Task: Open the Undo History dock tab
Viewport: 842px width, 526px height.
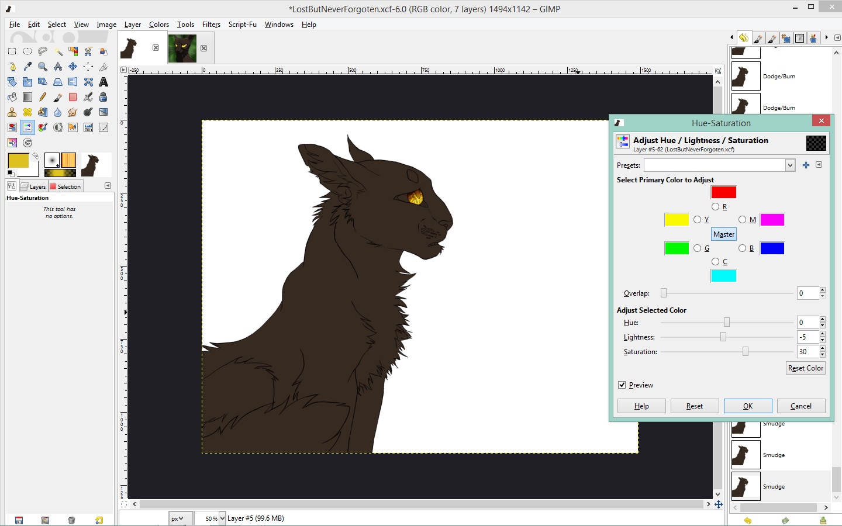Action: pos(743,38)
